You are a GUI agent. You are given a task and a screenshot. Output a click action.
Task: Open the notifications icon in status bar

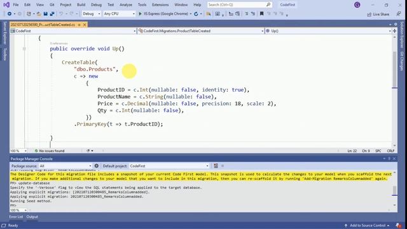(399, 225)
